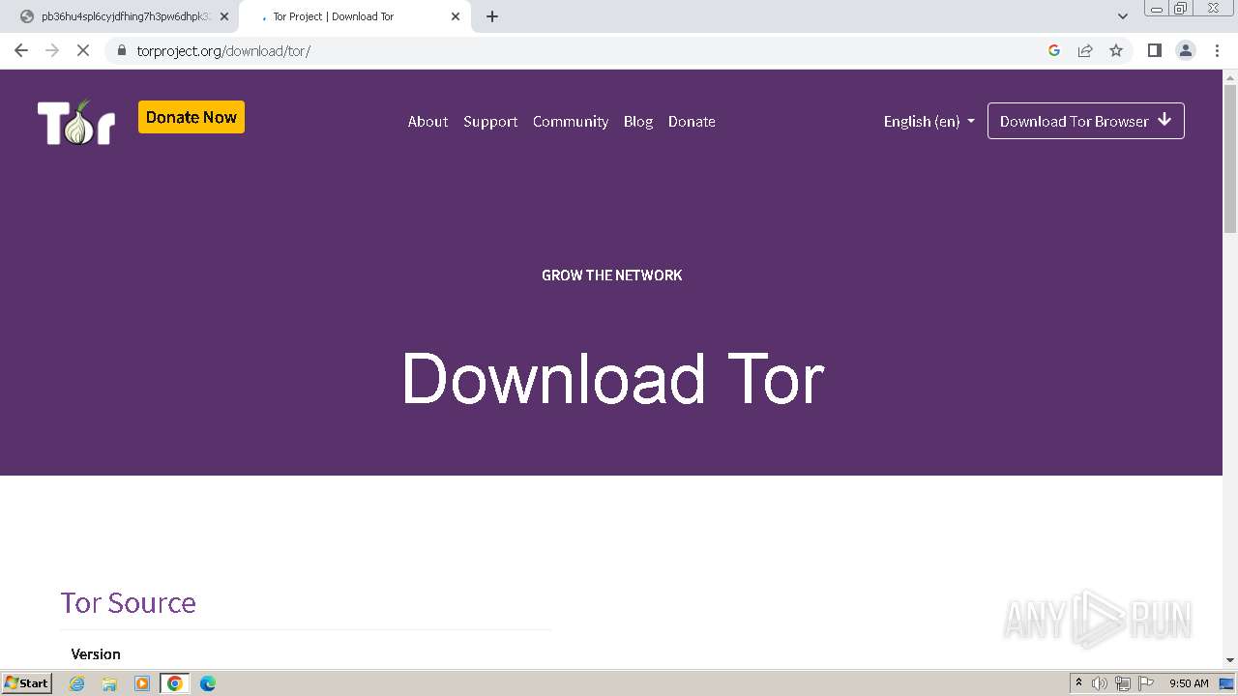Select the Tor Project Download Tor tab
Viewport: 1238px width, 696px height.
point(353,16)
